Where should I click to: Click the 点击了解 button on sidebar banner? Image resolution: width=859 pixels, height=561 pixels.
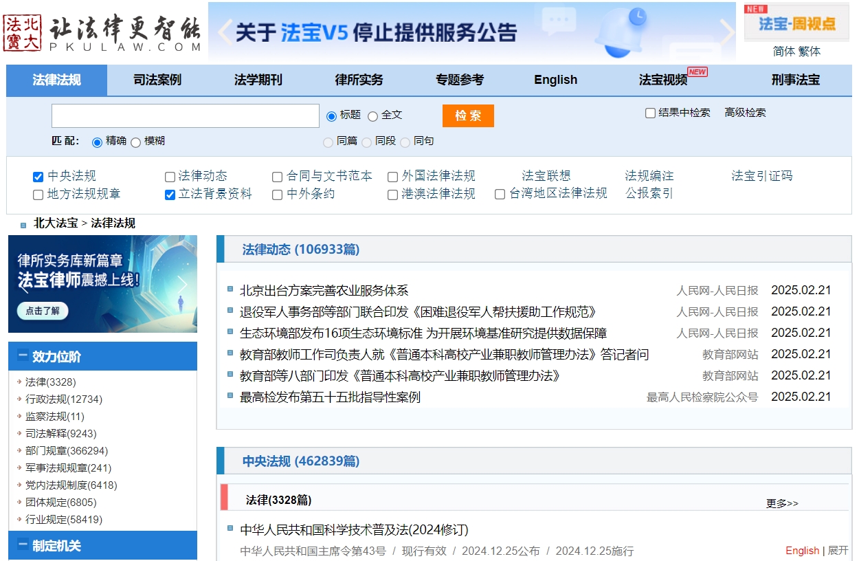[43, 311]
